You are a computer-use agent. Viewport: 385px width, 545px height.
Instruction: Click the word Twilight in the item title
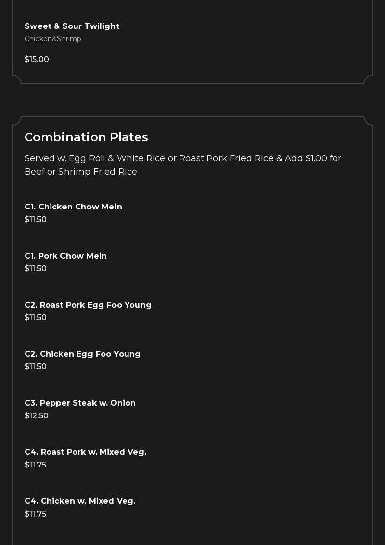click(102, 26)
